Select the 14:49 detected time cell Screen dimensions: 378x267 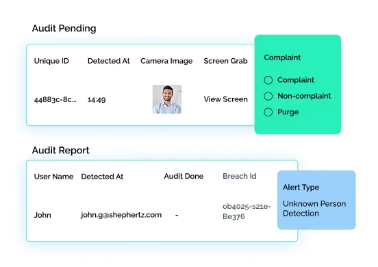[97, 99]
